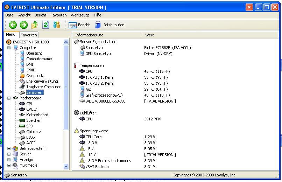This screenshot has width=282, height=182.
Task: Click the tree scrollbar up arrow
Action: pyautogui.click(x=66, y=42)
